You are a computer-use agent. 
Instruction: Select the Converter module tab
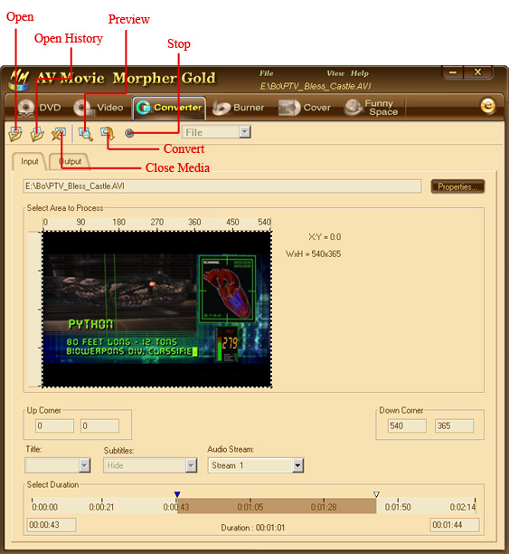(169, 108)
